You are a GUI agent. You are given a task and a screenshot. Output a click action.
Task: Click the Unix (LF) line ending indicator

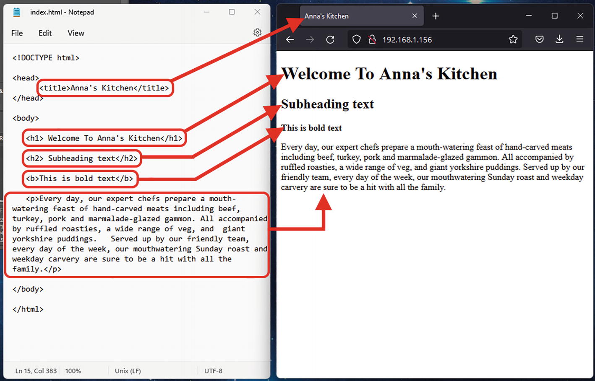128,371
